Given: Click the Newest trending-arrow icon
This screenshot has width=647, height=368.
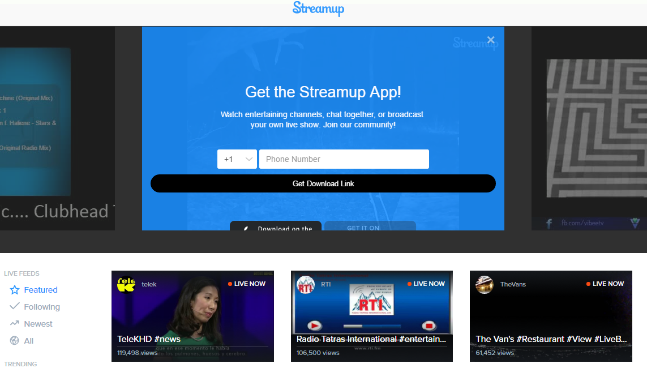Looking at the screenshot, I should click(x=15, y=324).
